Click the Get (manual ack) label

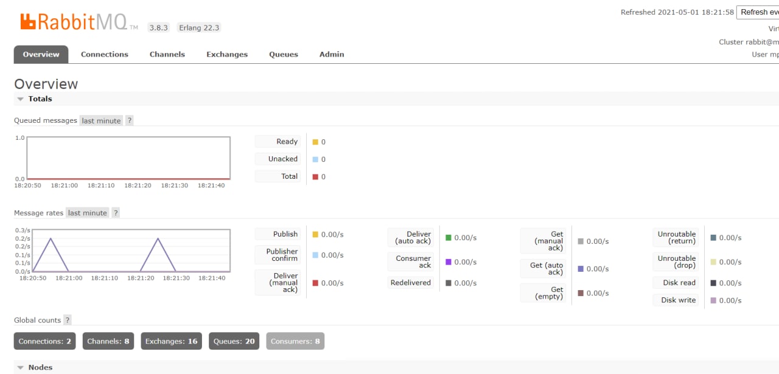pyautogui.click(x=543, y=241)
